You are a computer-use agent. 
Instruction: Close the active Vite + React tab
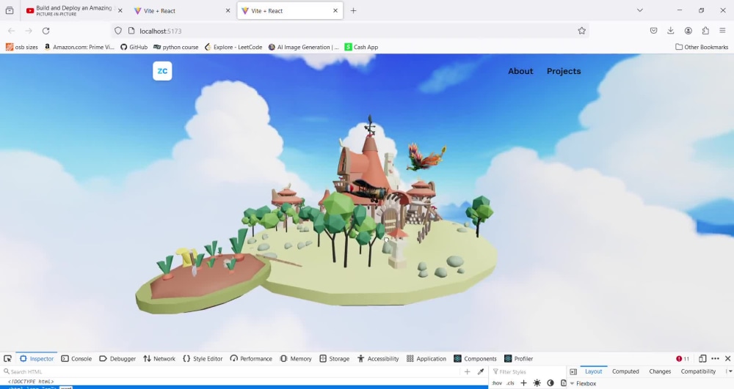[335, 10]
